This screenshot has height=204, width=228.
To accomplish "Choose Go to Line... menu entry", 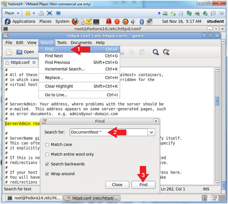I will (79, 95).
